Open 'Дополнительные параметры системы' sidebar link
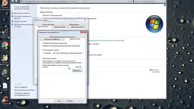194x109 pixels. click(x=24, y=25)
